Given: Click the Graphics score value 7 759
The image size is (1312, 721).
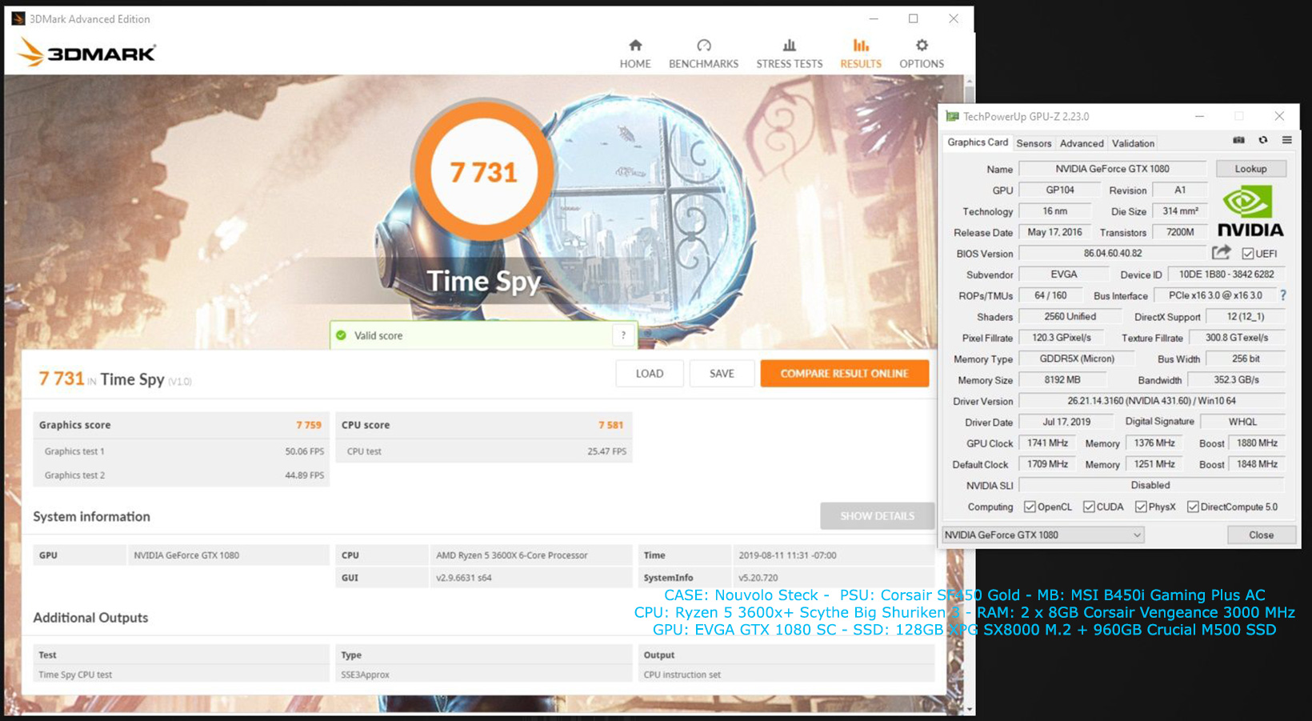Looking at the screenshot, I should pyautogui.click(x=309, y=425).
